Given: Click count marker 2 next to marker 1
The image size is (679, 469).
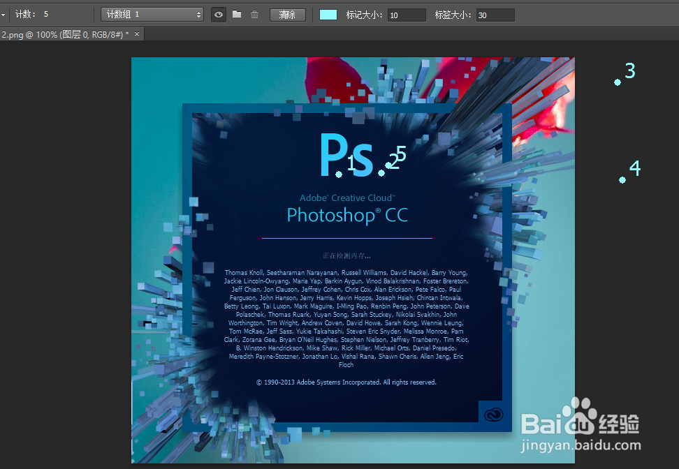Looking at the screenshot, I should point(381,173).
